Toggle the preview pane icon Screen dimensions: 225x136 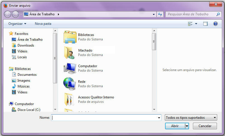point(205,24)
